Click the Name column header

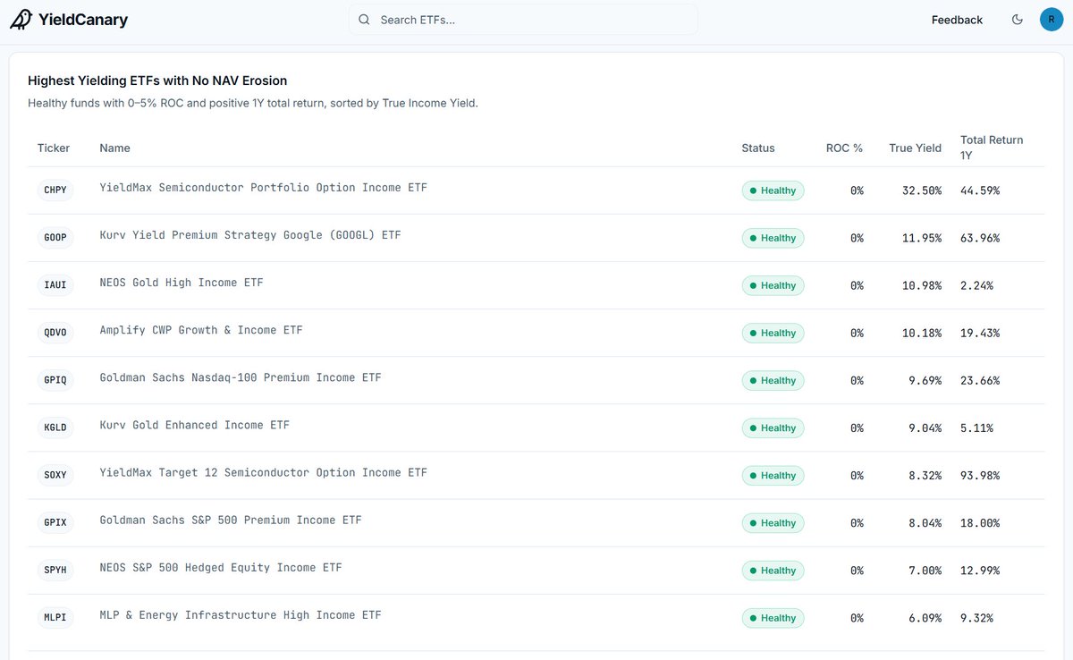114,148
